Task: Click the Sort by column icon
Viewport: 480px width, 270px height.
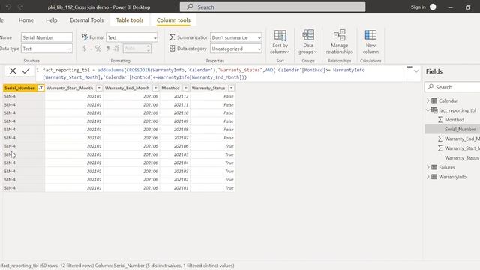Action: click(280, 35)
